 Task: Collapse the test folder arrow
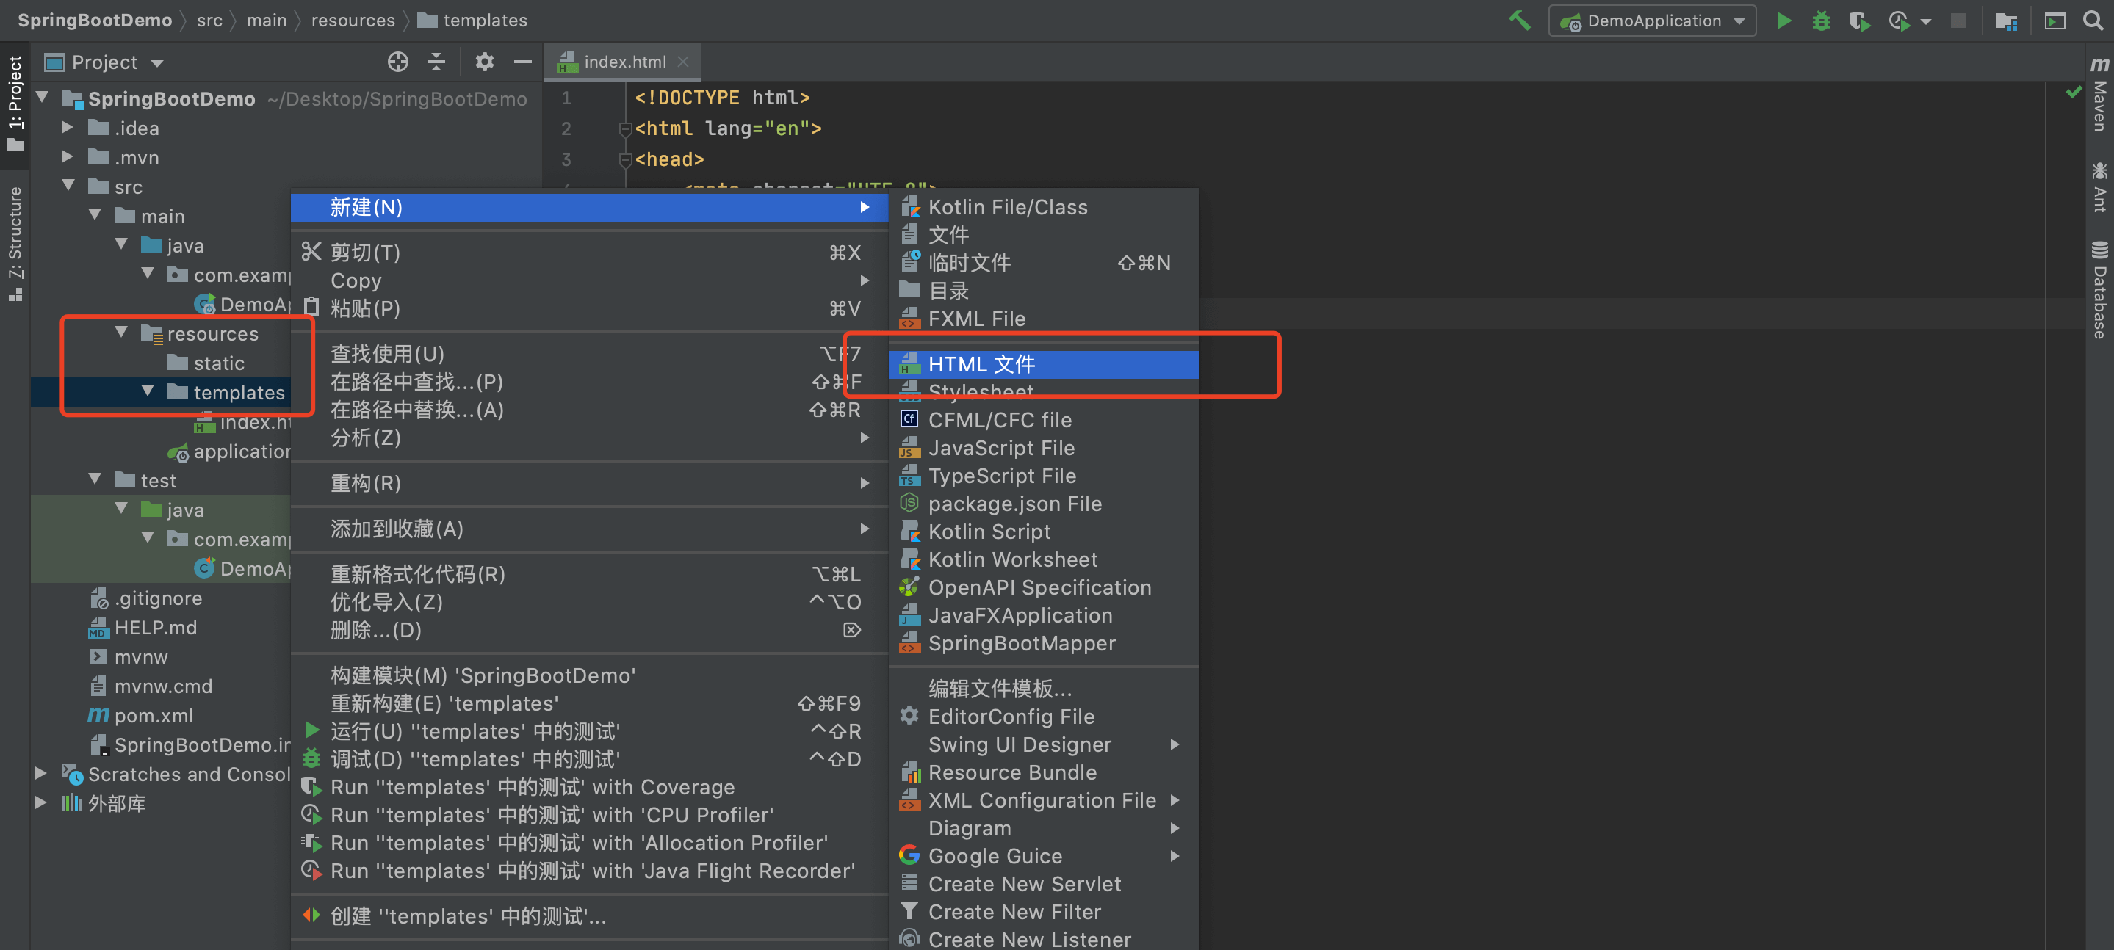pyautogui.click(x=94, y=480)
